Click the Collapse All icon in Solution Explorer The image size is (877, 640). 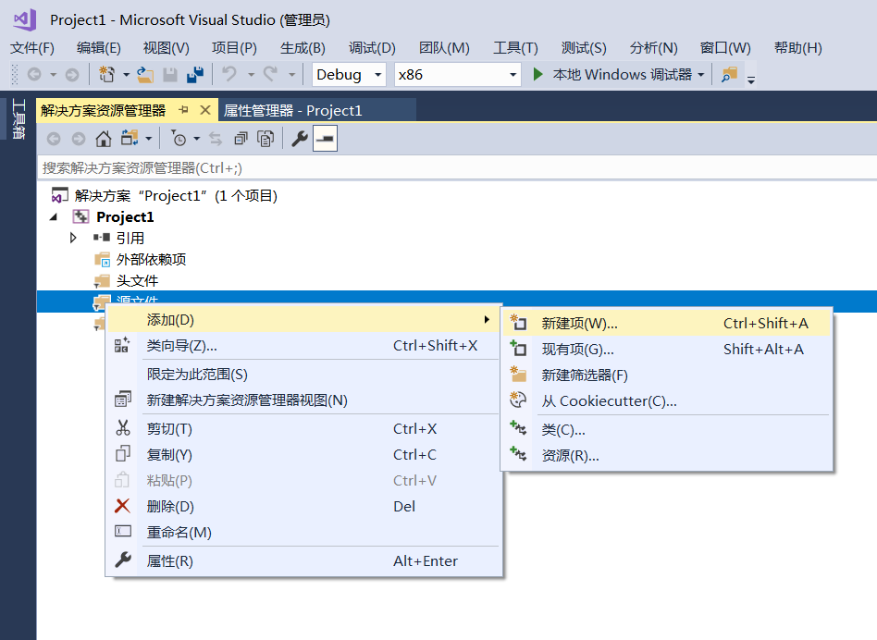(x=241, y=139)
